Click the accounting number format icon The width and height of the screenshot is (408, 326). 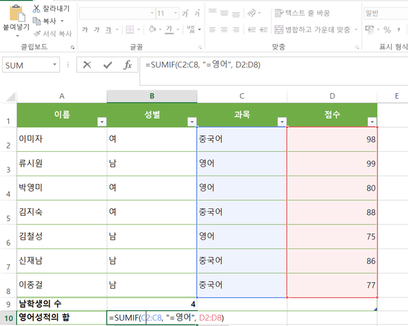[369, 30]
